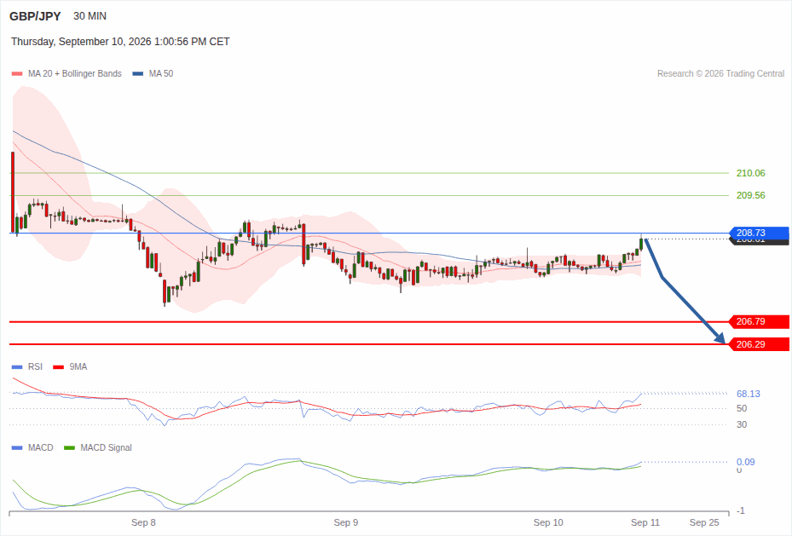Click the Trading Central research credit
The width and height of the screenshot is (792, 536).
pyautogui.click(x=720, y=73)
